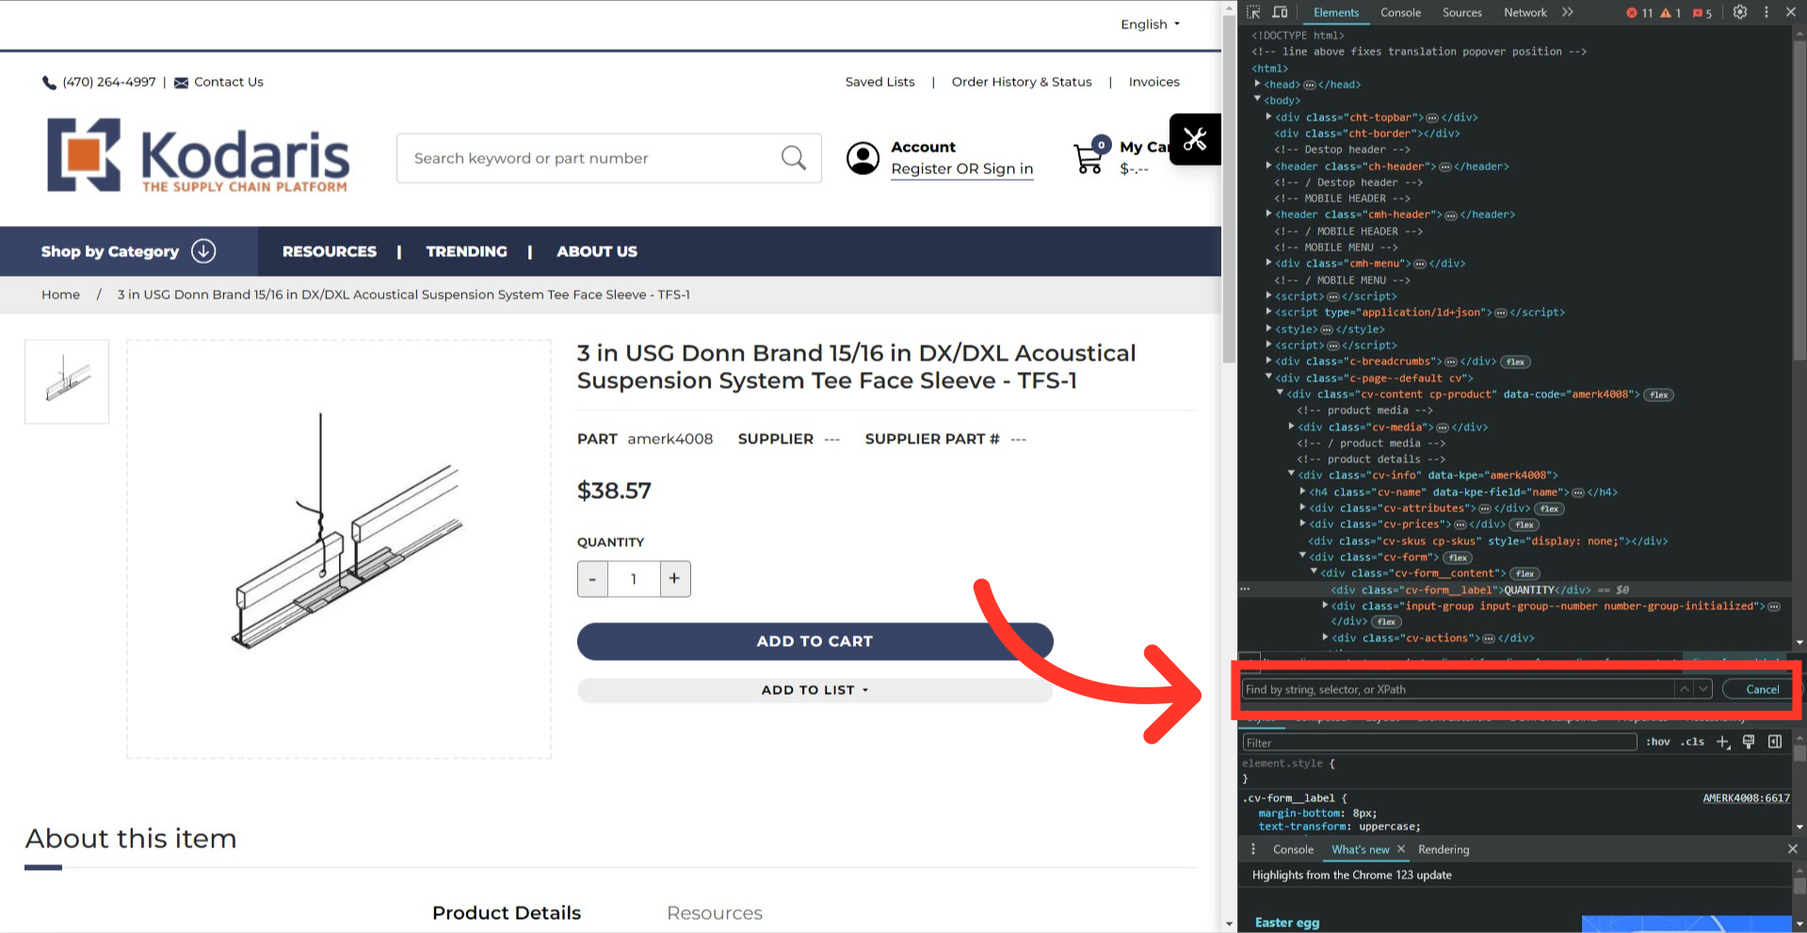This screenshot has width=1807, height=933.
Task: Switch to the Network tab
Action: click(1525, 12)
